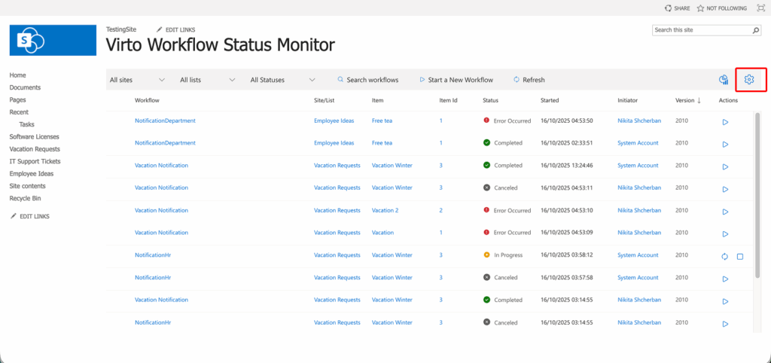The width and height of the screenshot is (771, 363).
Task: Click the In Progress orange status icon
Action: 487,255
